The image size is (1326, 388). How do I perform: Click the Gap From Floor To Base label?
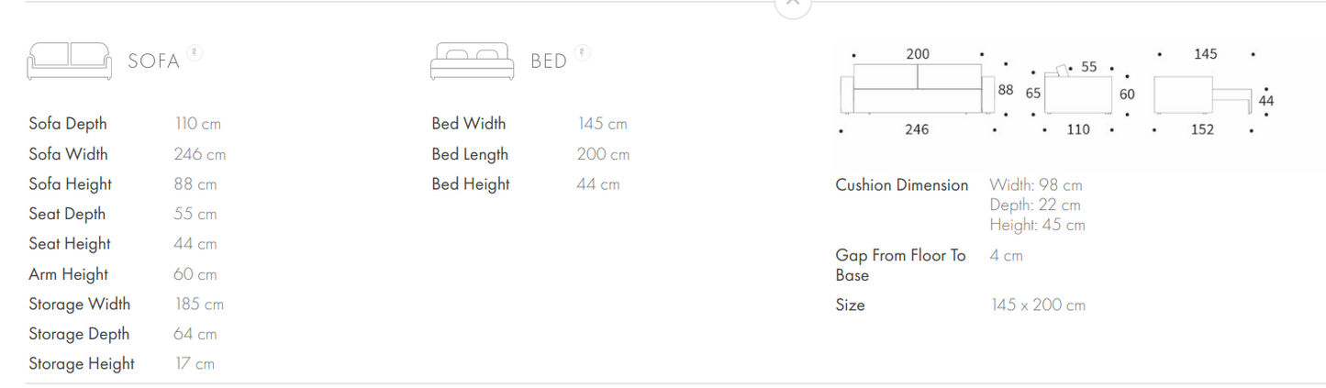(x=900, y=265)
